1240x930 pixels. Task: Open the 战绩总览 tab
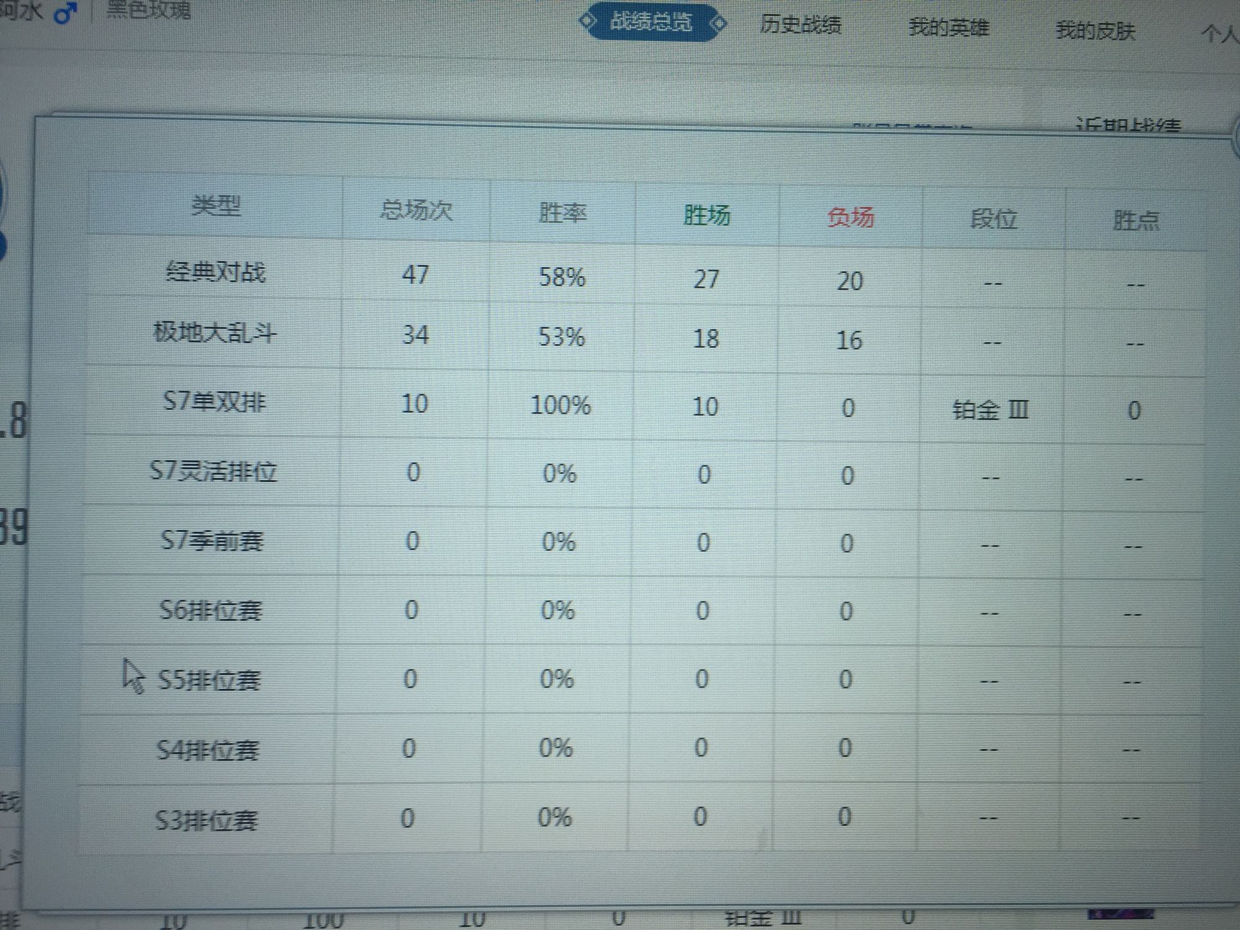tap(651, 23)
